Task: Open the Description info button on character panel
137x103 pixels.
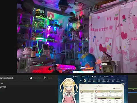Action: click(117, 88)
